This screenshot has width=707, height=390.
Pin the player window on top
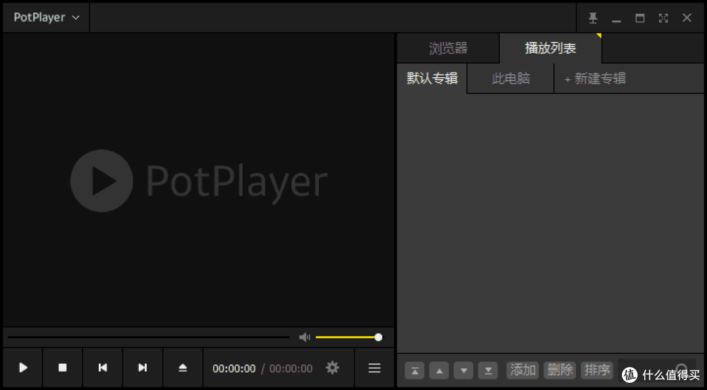tap(593, 18)
